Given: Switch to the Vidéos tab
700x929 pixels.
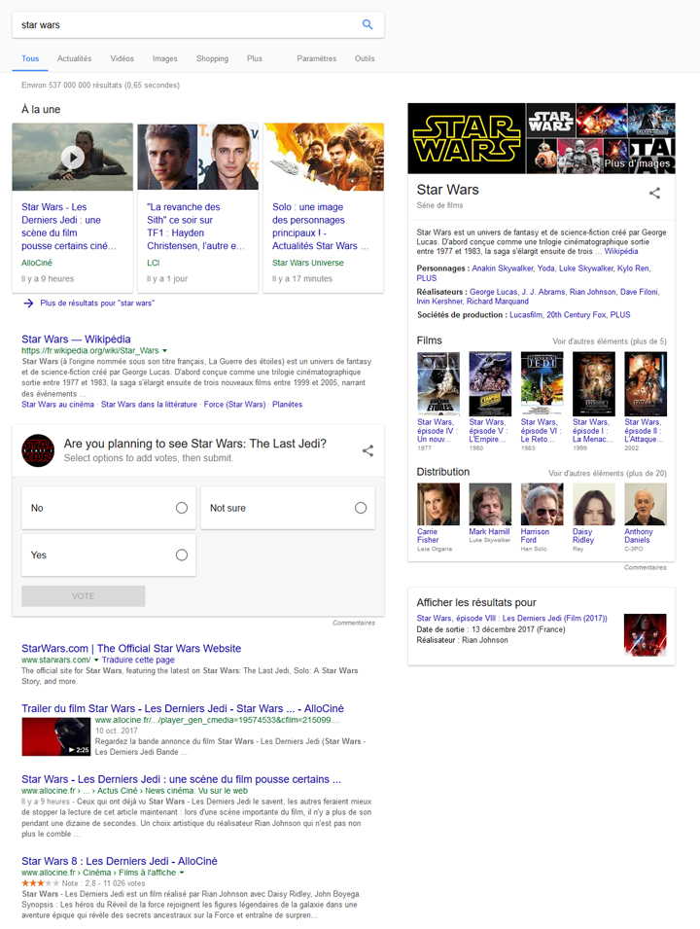Looking at the screenshot, I should coord(122,58).
